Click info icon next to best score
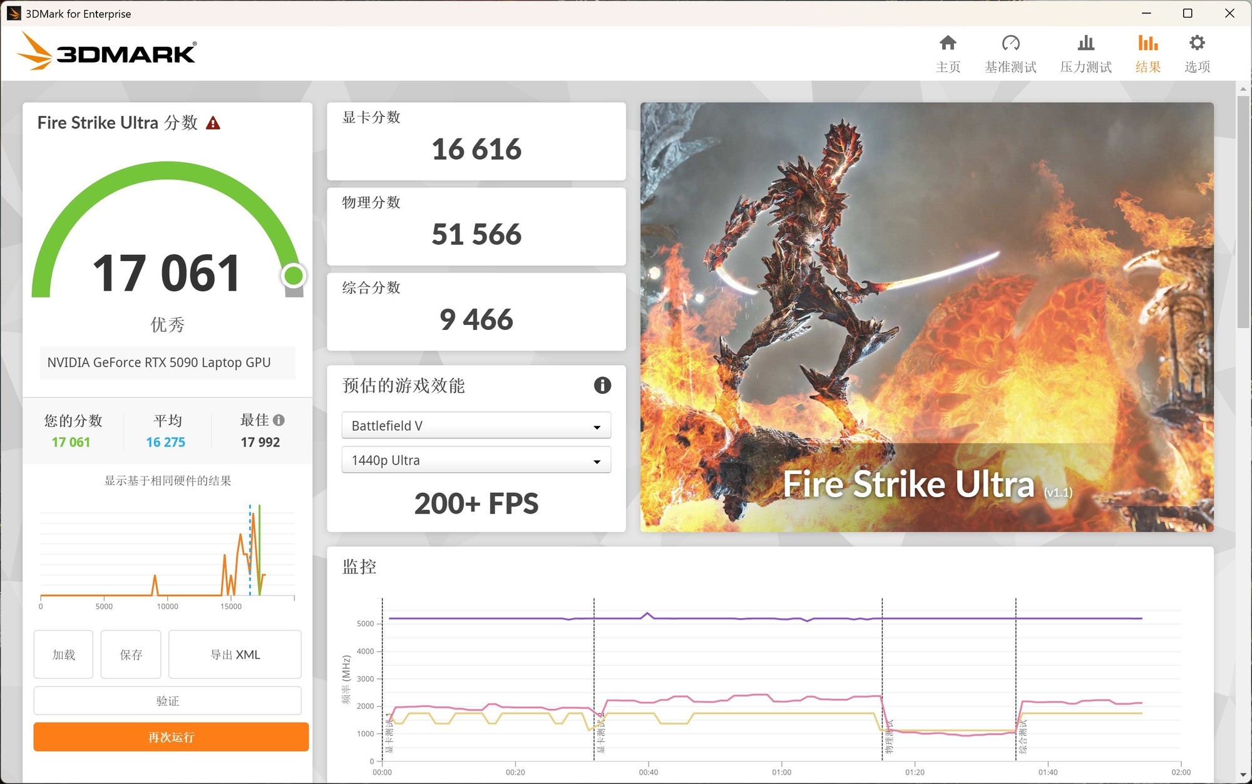Viewport: 1252px width, 784px height. (279, 420)
